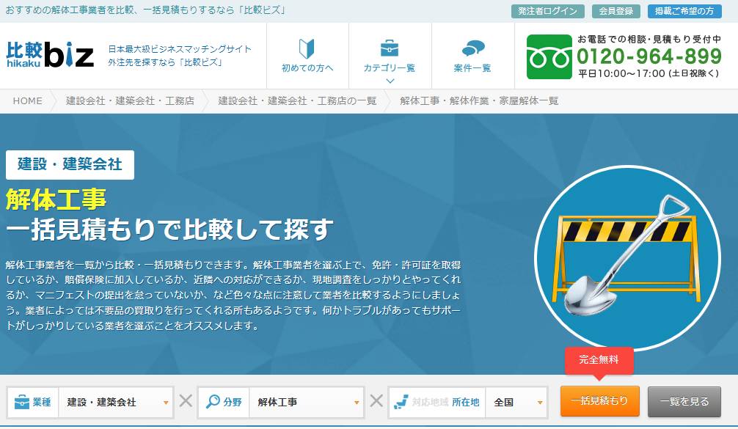Open the 分野 dropdown showing 解体工事
The width and height of the screenshot is (738, 429).
pos(306,402)
